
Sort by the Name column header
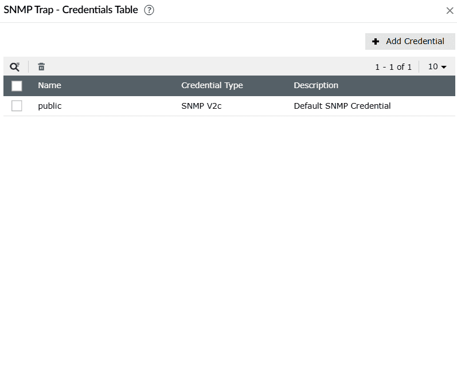tap(49, 85)
